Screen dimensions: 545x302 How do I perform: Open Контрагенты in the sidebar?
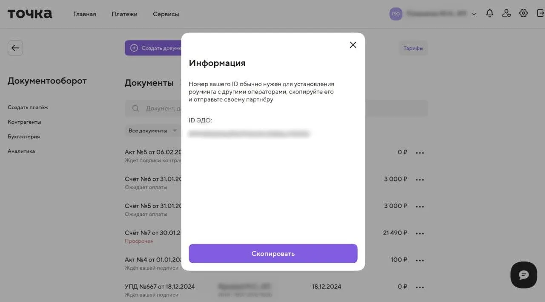click(24, 122)
